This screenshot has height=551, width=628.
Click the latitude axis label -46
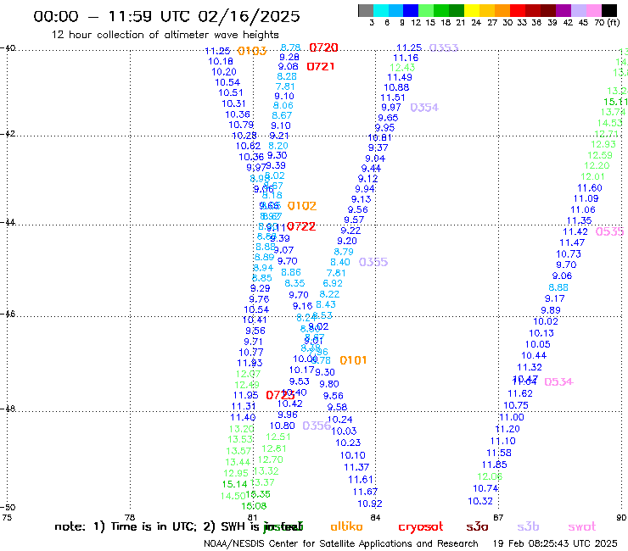(8, 314)
